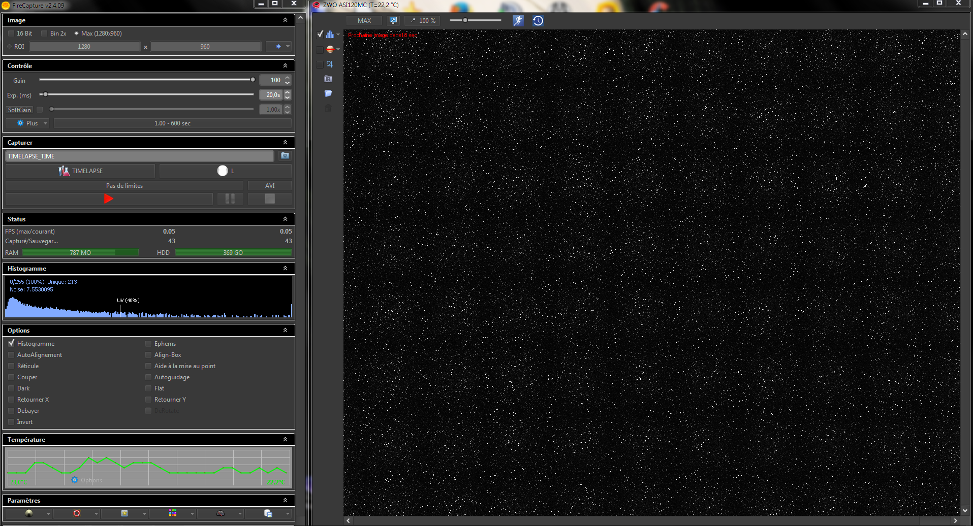Viewport: 973px width, 526px height.
Task: Enable the Debayer checkbox
Action: [x=11, y=411]
